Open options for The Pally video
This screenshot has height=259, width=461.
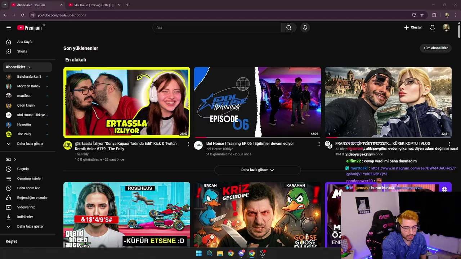188,144
